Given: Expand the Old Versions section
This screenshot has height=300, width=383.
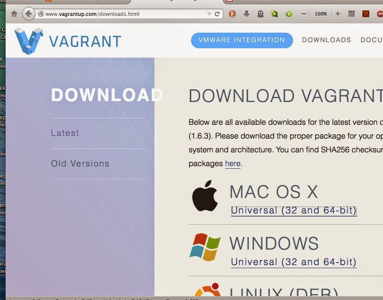Looking at the screenshot, I should point(80,164).
